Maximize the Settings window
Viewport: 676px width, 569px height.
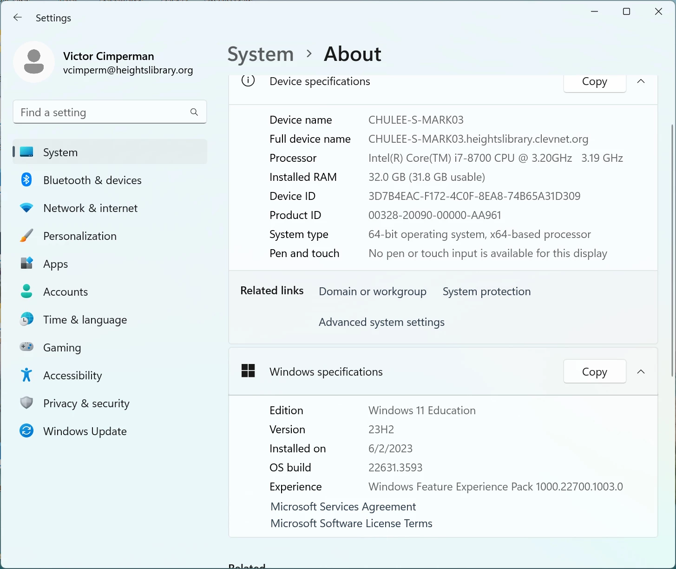coord(626,12)
